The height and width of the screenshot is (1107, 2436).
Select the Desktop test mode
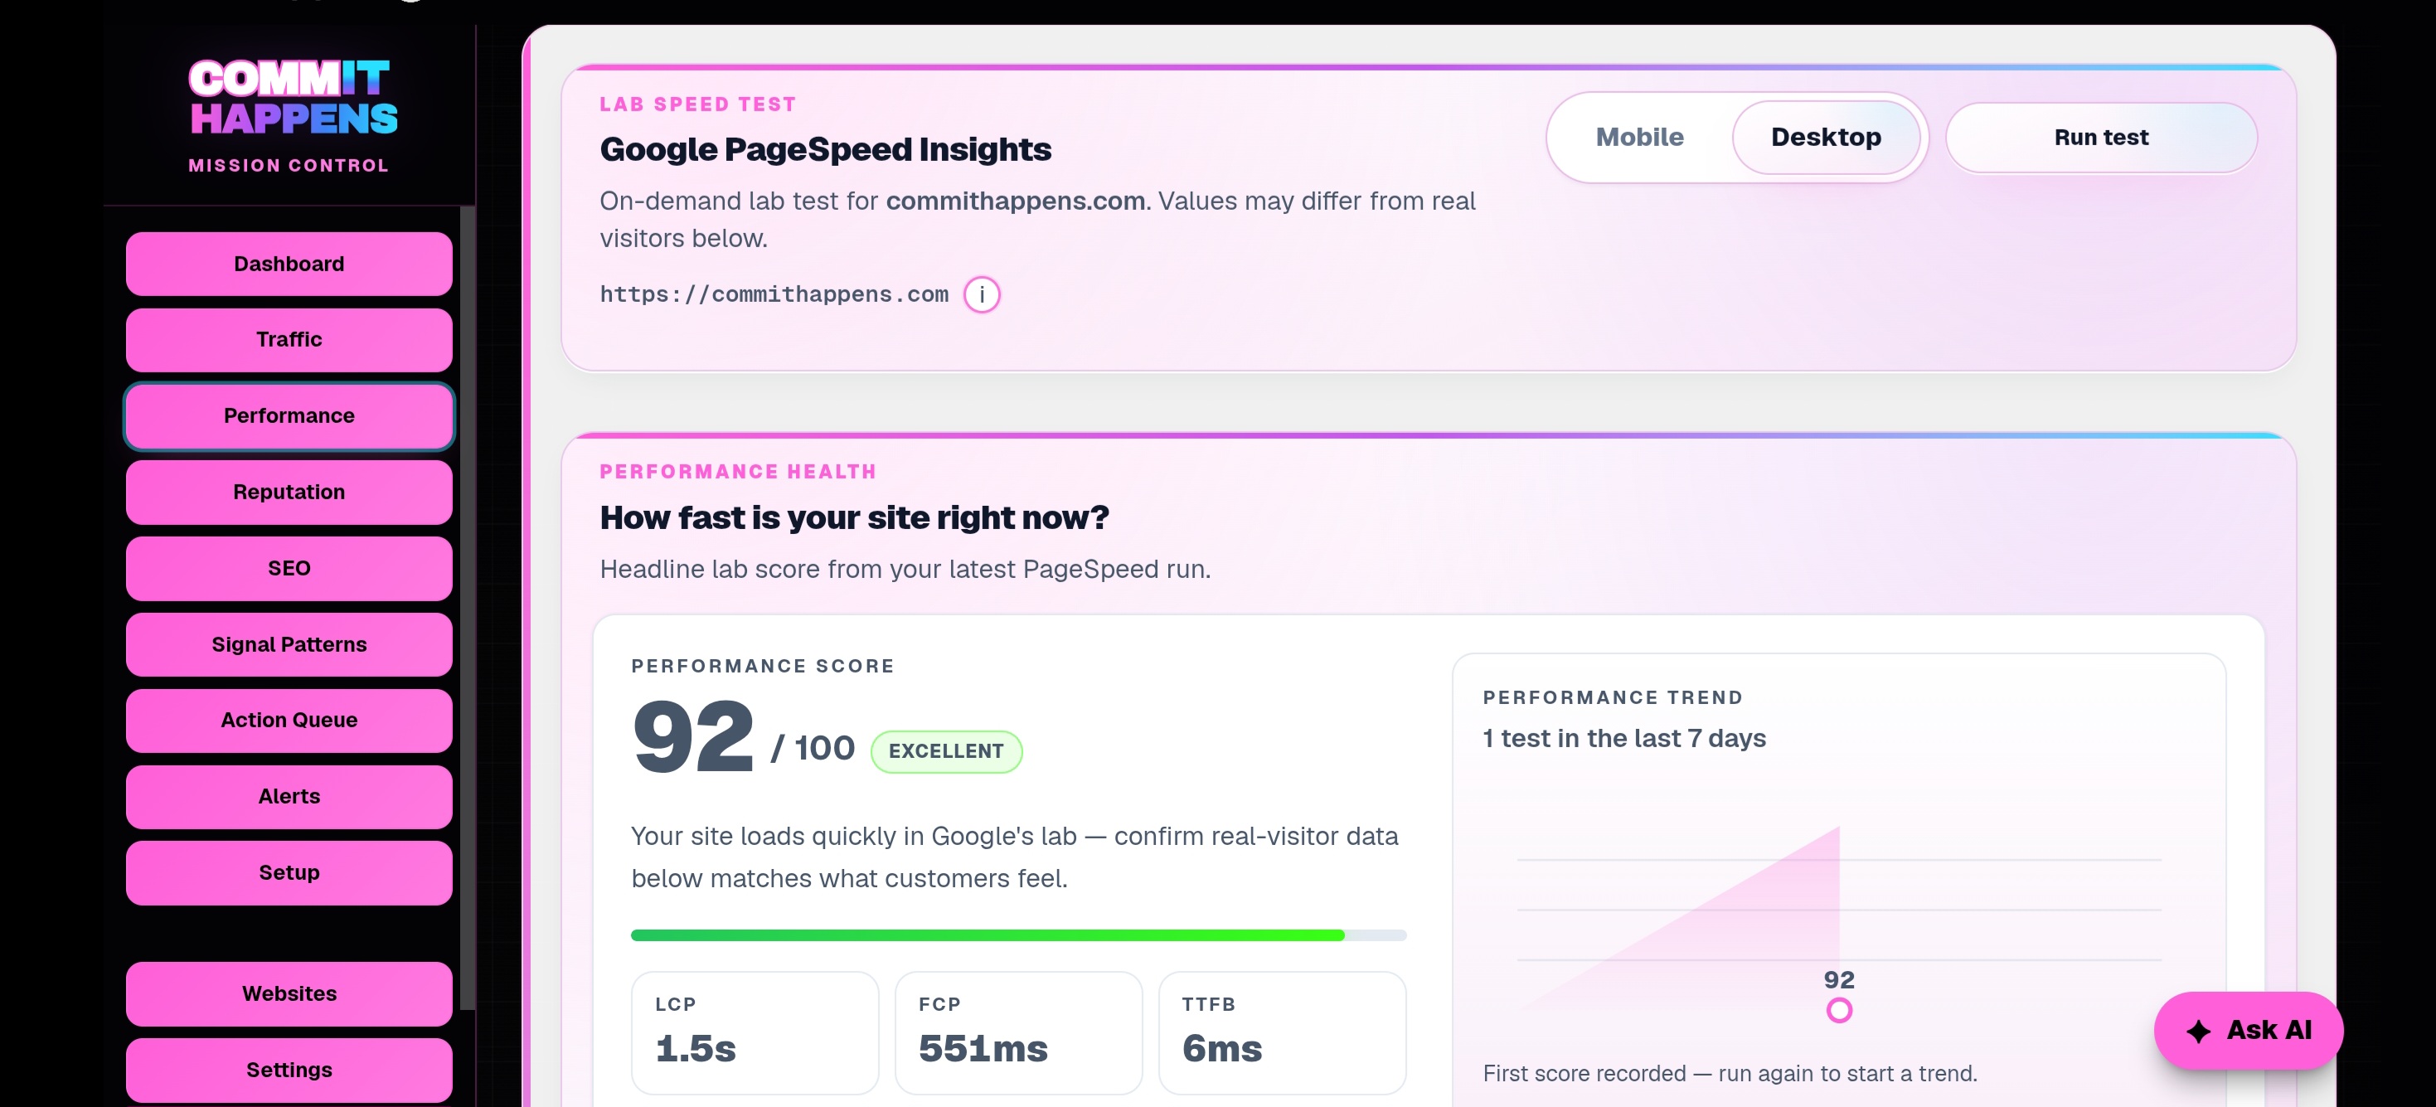coord(1825,137)
